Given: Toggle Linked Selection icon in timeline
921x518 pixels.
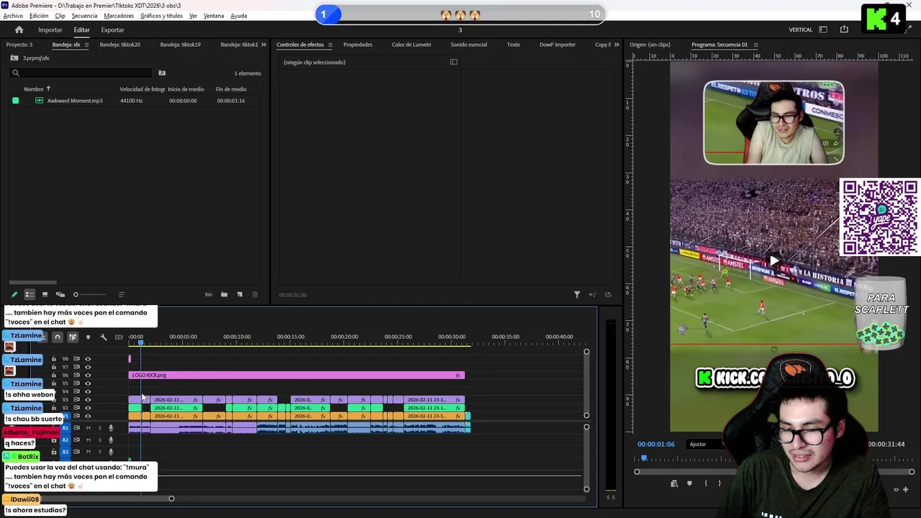Looking at the screenshot, I should point(73,337).
